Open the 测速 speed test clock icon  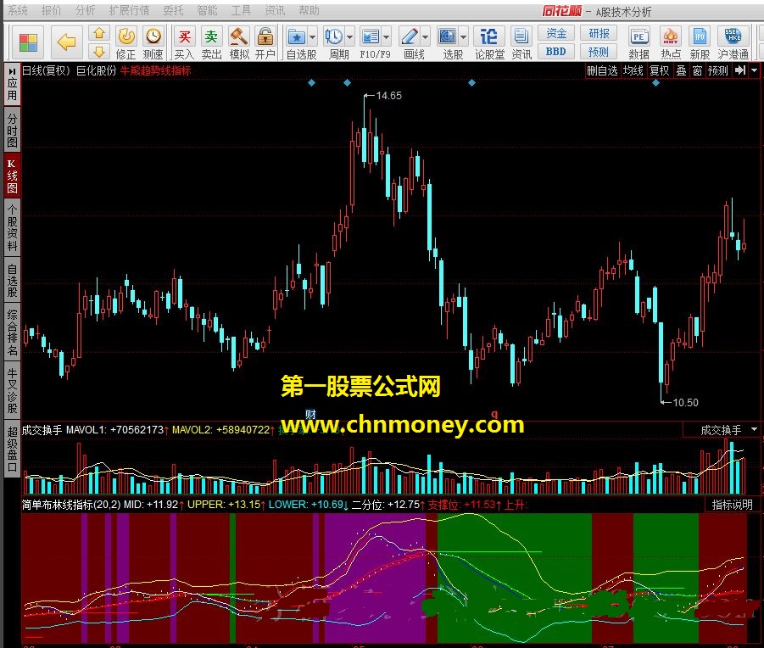click(x=153, y=36)
